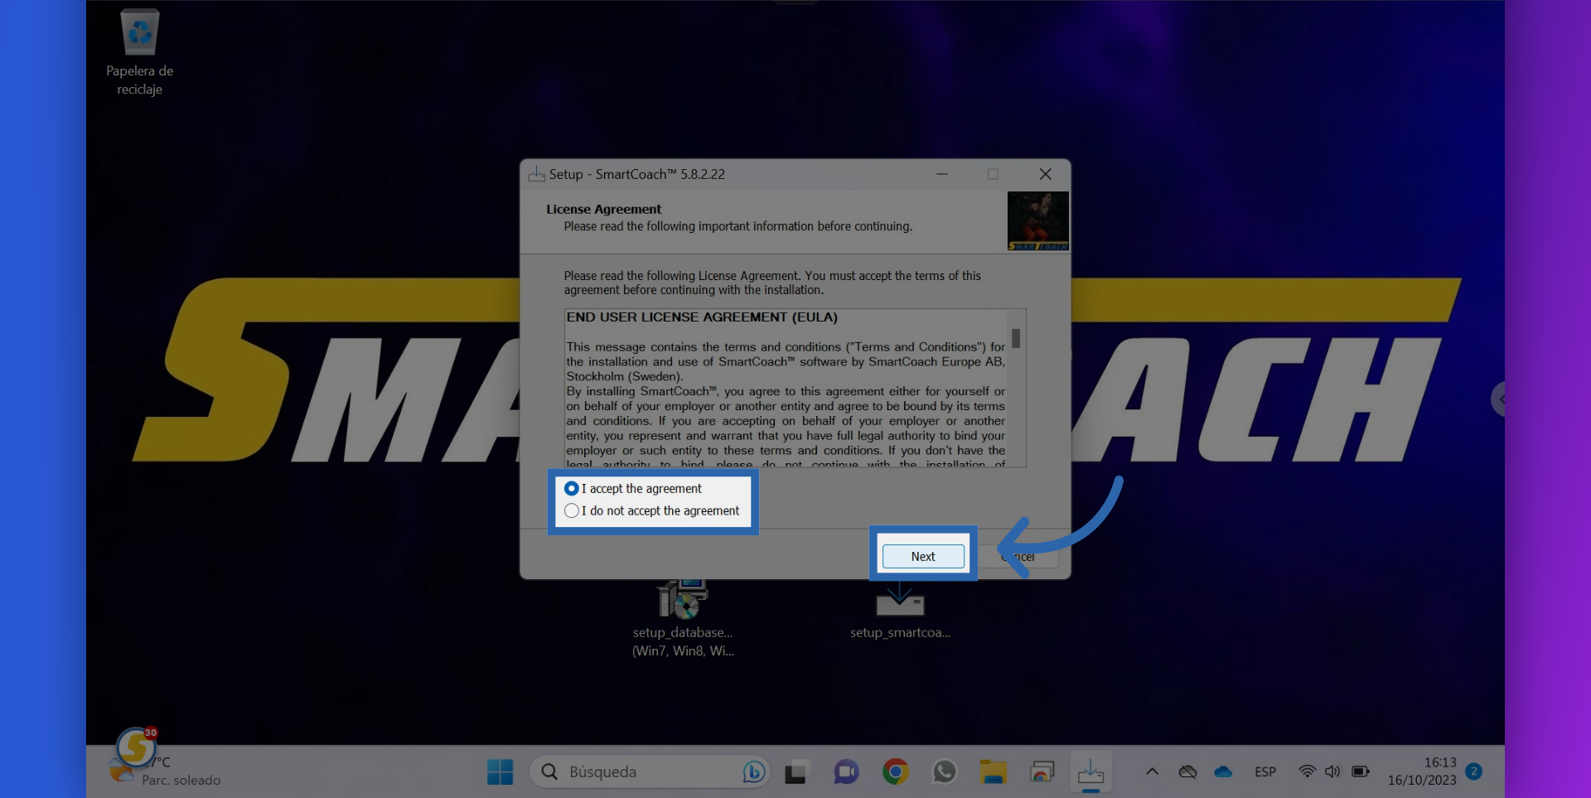Screen dimensions: 1591x798
Task: Select 'I do not accept the agreement' option
Action: pos(571,511)
